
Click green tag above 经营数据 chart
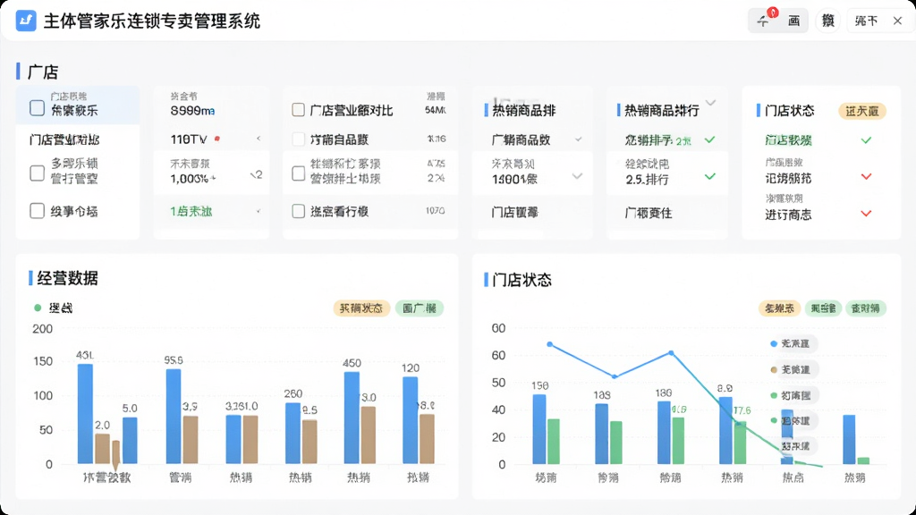[x=420, y=308]
